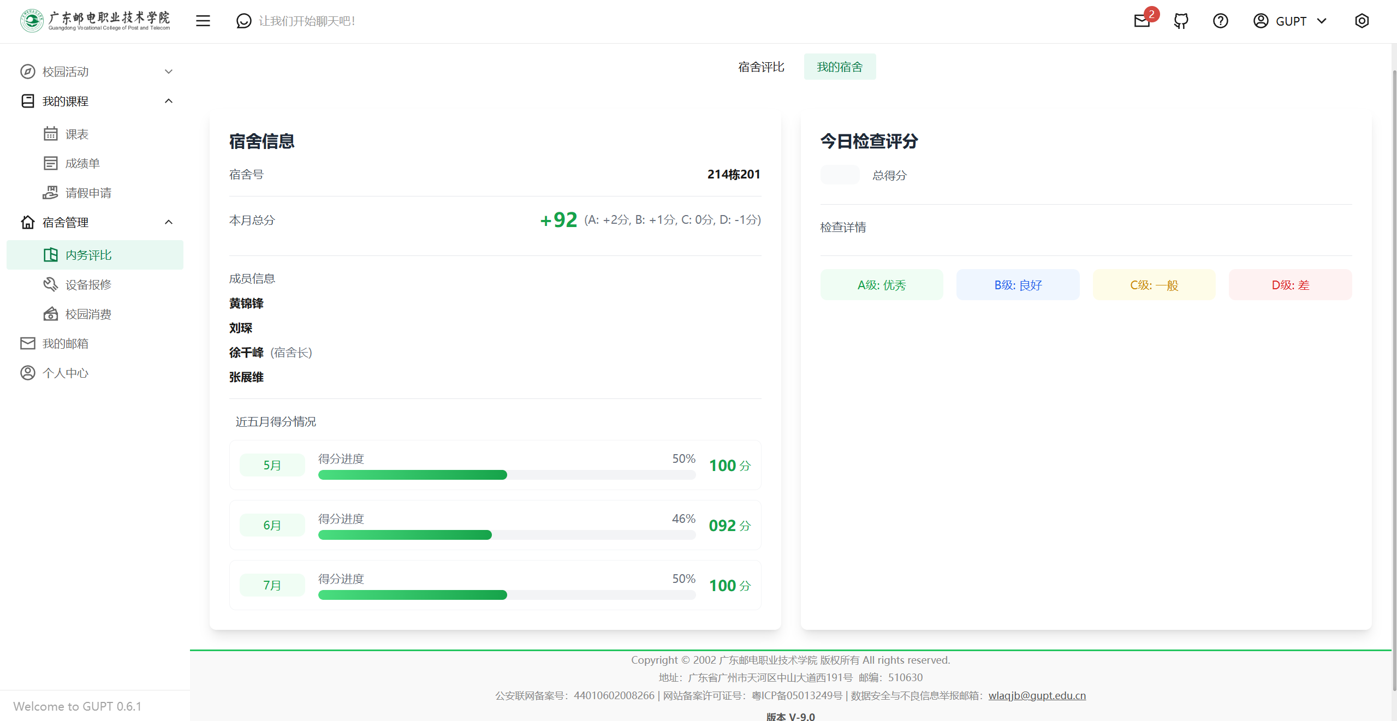Select the A级: 优秀 grade tag
This screenshot has height=721, width=1397.
tap(881, 285)
